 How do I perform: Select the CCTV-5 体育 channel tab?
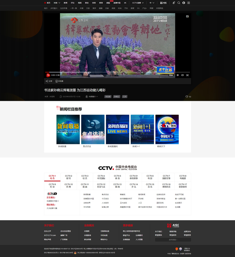coord(117,177)
